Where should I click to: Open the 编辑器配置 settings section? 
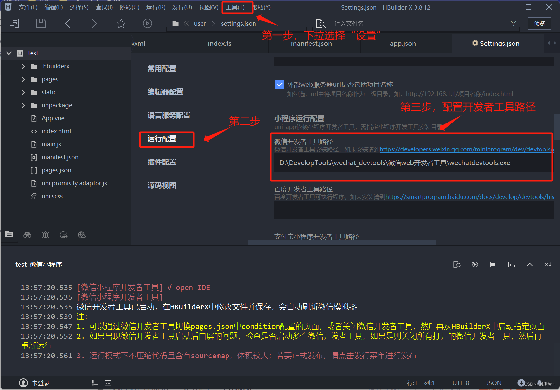[x=165, y=92]
